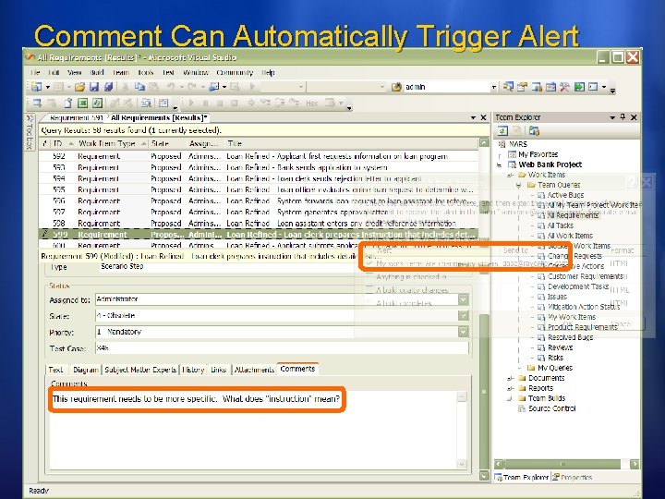Viewport: 665px width, 499px height.
Task: Open the Priority dropdown arrow
Action: [463, 332]
